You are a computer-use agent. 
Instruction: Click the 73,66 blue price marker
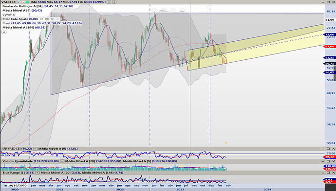330,35
